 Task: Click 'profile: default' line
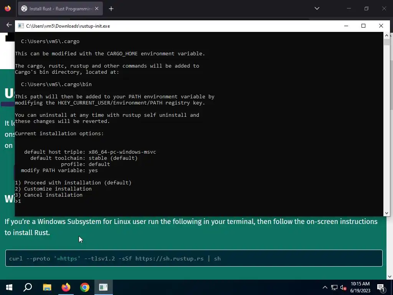coord(85,164)
